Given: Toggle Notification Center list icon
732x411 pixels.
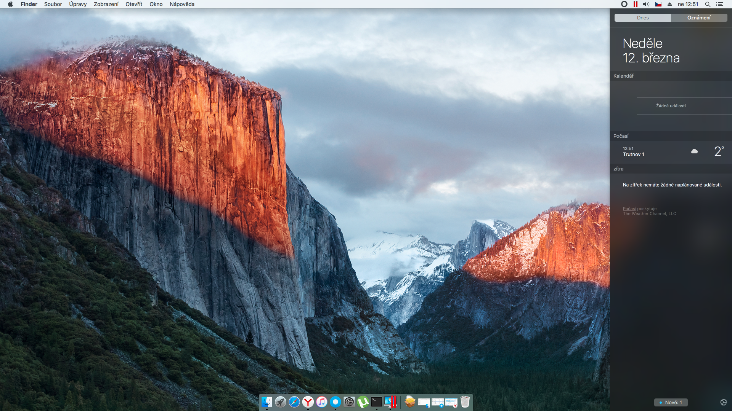Looking at the screenshot, I should (720, 4).
